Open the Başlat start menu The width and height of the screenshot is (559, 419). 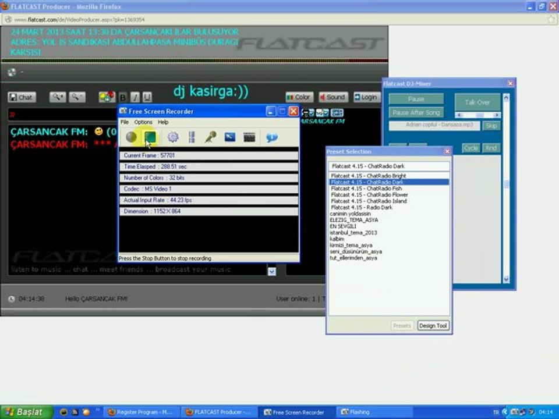tap(26, 412)
